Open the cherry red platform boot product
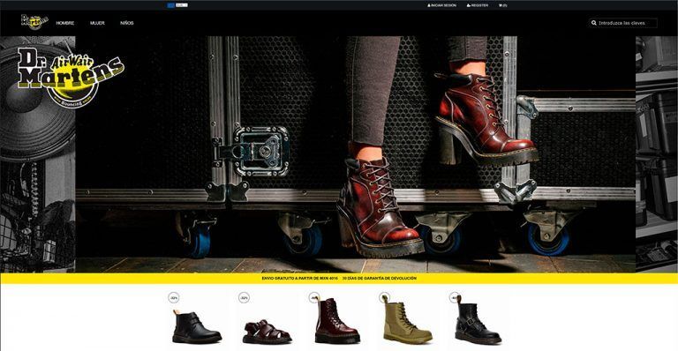 [x=337, y=321]
